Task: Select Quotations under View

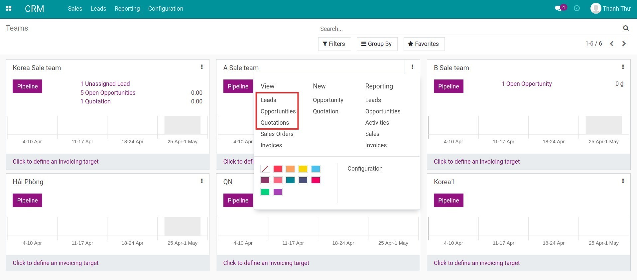Action: (x=275, y=123)
